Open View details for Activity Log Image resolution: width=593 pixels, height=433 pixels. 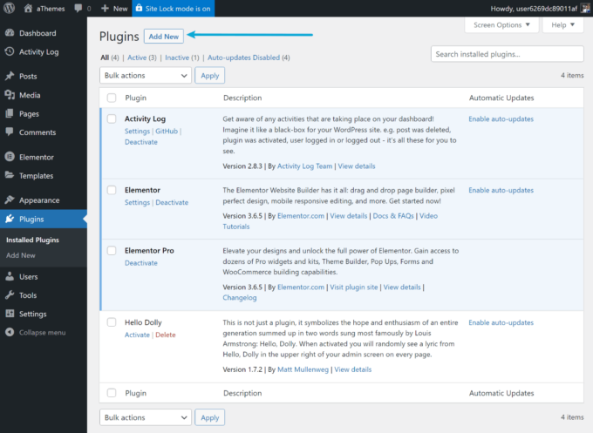pos(357,166)
